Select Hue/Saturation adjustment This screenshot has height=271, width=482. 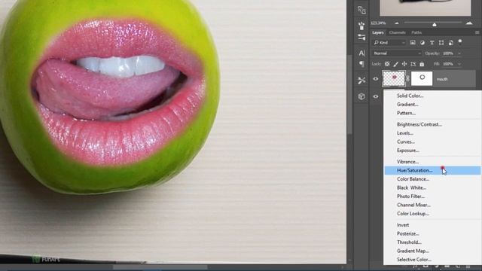pos(432,170)
